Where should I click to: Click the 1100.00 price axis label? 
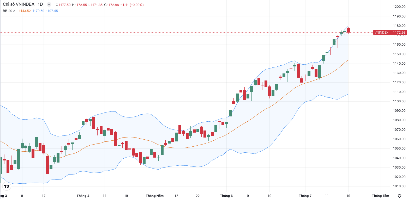(399, 101)
